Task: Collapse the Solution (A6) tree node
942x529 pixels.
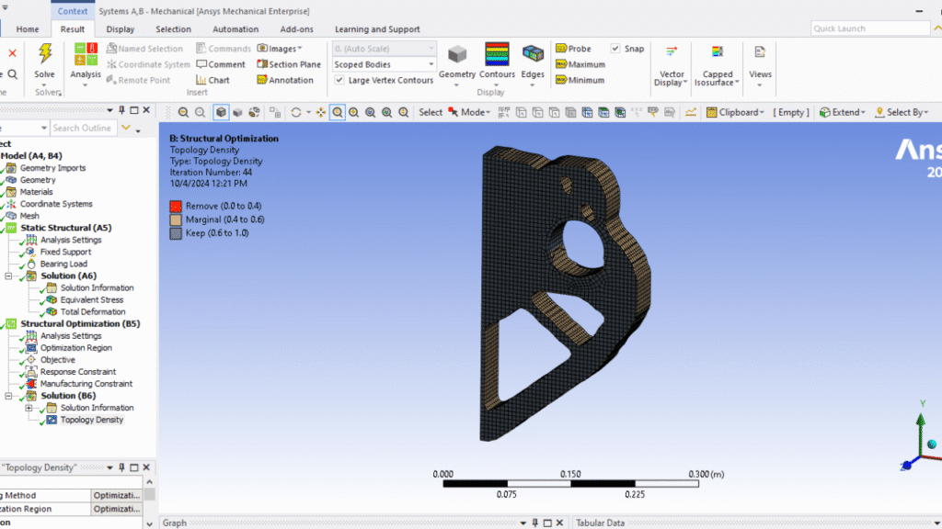Action: 8,276
